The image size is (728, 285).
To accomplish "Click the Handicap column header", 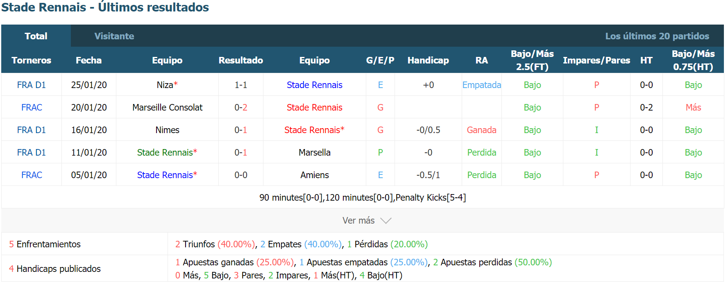I will 428,60.
